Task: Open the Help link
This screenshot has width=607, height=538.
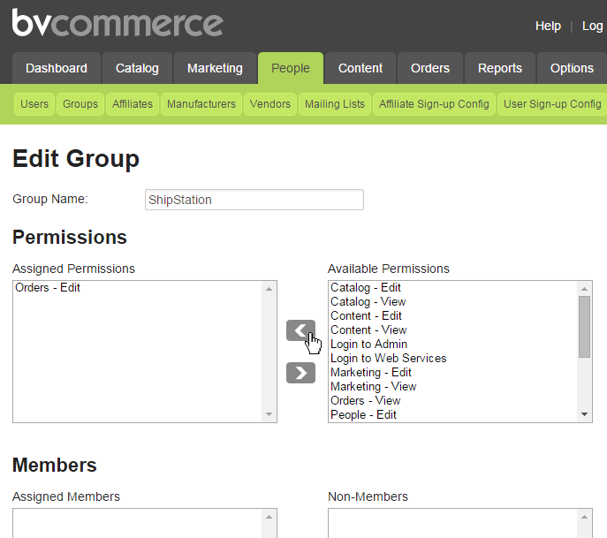Action: pos(548,26)
